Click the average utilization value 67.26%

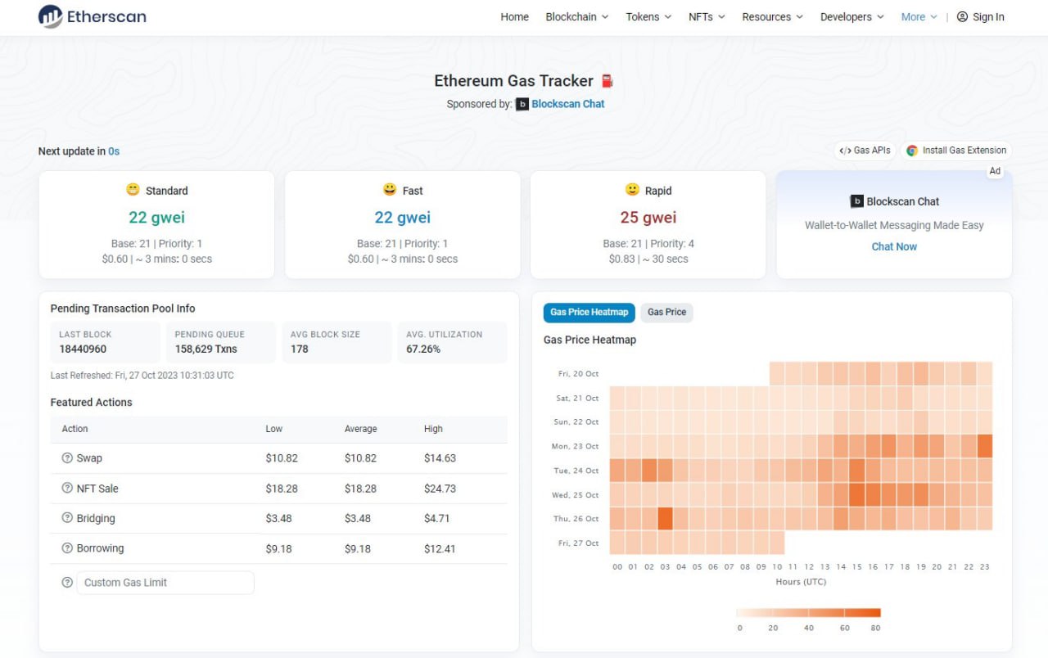[x=423, y=349]
